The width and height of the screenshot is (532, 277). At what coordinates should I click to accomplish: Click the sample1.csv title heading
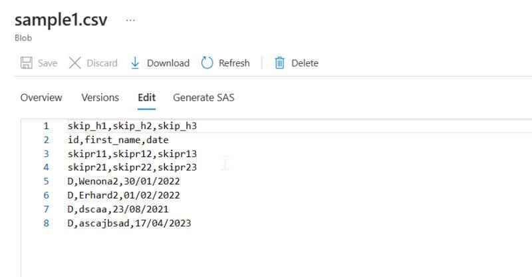pyautogui.click(x=61, y=20)
